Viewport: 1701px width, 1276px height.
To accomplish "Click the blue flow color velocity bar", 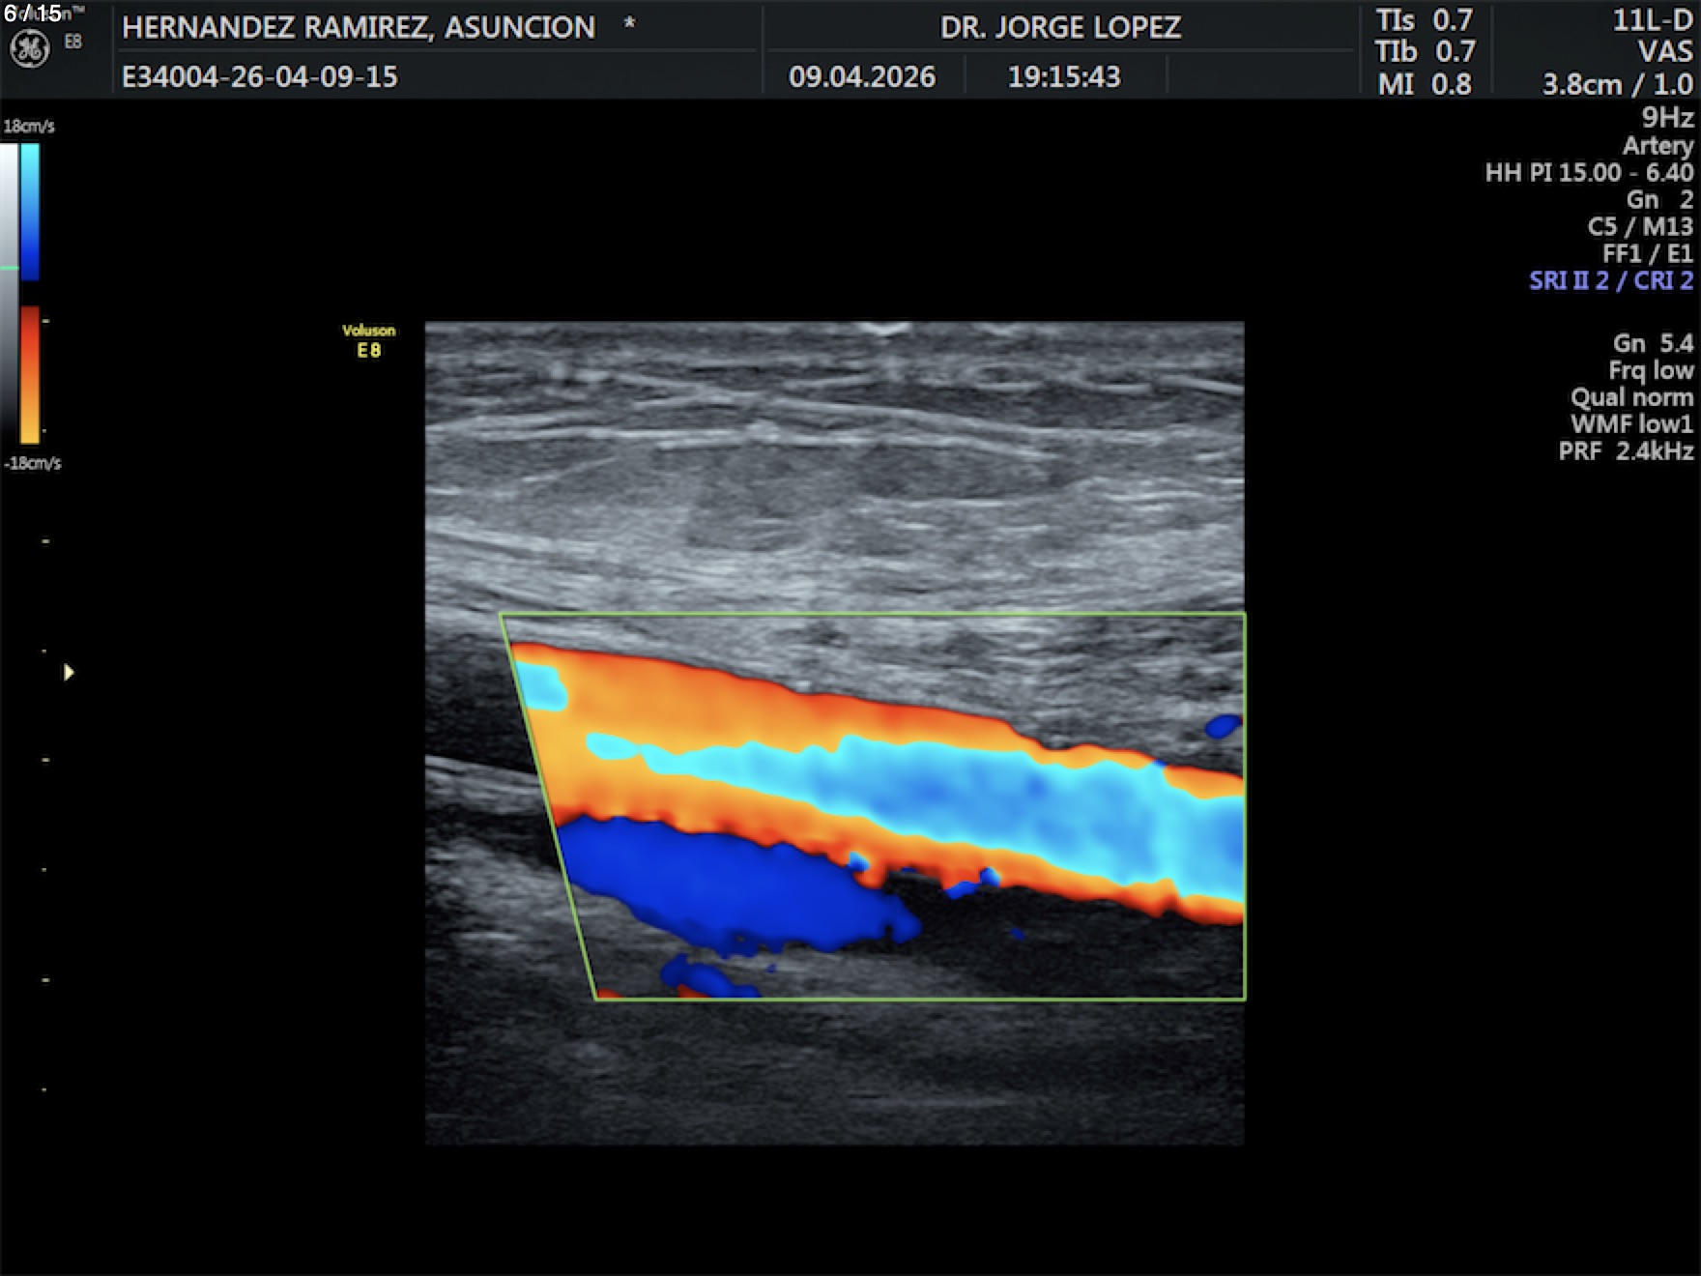I will pos(30,212).
